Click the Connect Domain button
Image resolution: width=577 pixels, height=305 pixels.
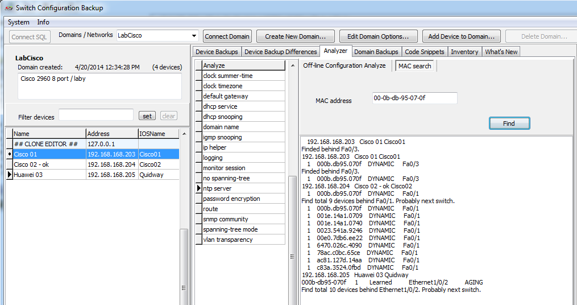pos(227,36)
